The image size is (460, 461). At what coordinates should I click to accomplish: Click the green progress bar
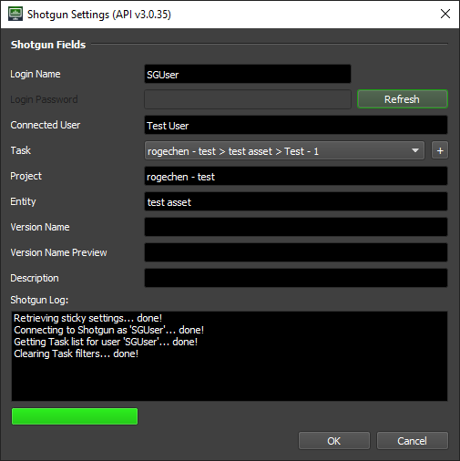pos(75,416)
